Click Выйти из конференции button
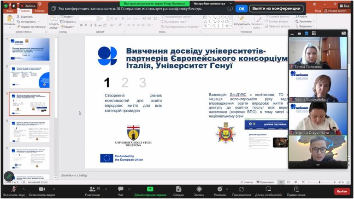The image size is (354, 199). tap(276, 9)
